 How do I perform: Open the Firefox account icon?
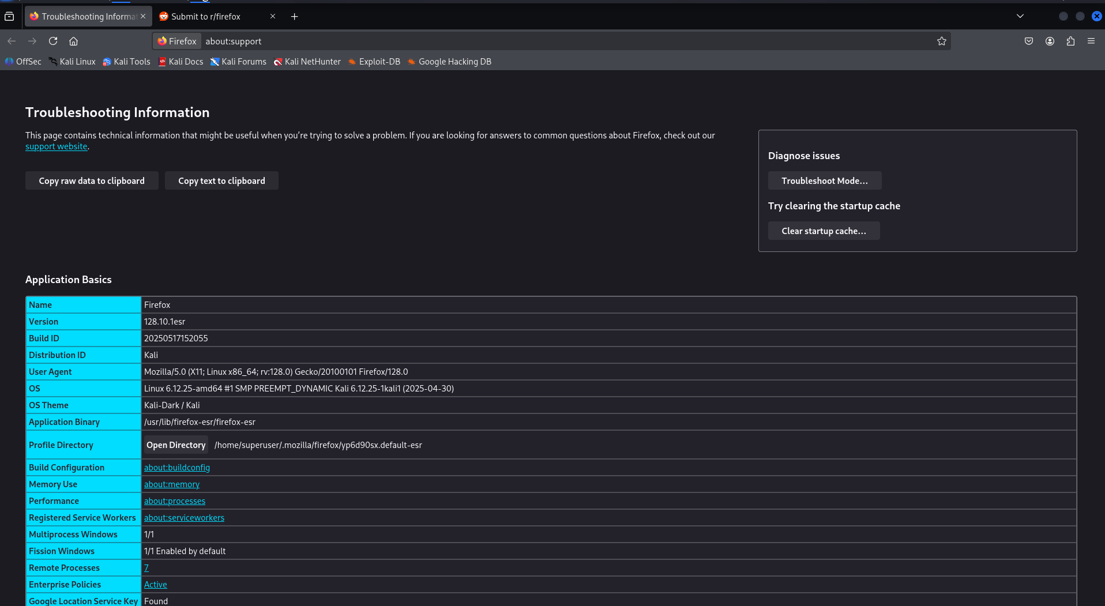point(1050,41)
